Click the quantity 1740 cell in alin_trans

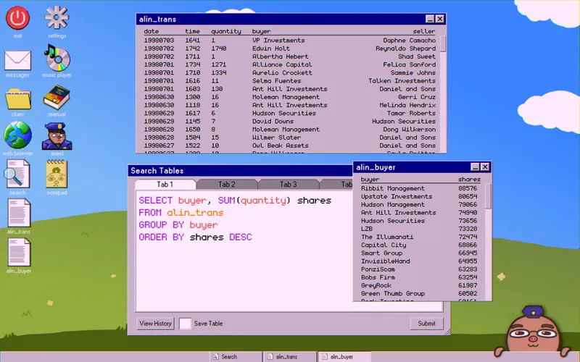tap(219, 49)
